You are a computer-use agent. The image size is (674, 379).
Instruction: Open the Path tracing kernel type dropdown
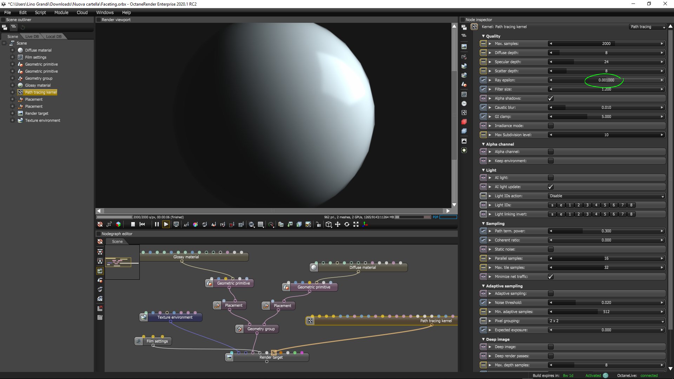tap(647, 27)
